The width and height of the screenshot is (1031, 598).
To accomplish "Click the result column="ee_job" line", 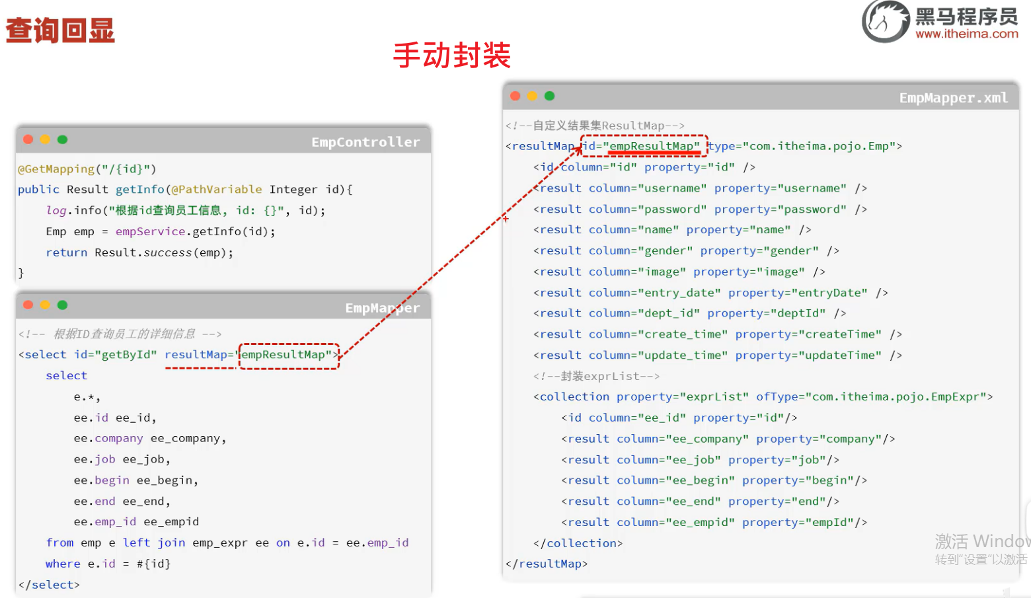I will pyautogui.click(x=701, y=459).
